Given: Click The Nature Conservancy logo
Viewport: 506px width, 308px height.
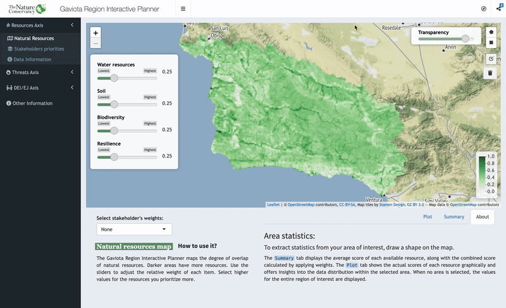Looking at the screenshot, I should (x=27, y=9).
